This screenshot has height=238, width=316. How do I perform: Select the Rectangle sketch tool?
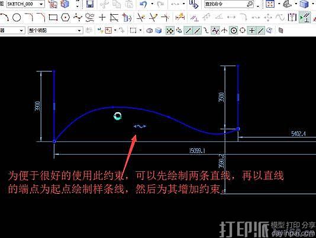click(53, 18)
